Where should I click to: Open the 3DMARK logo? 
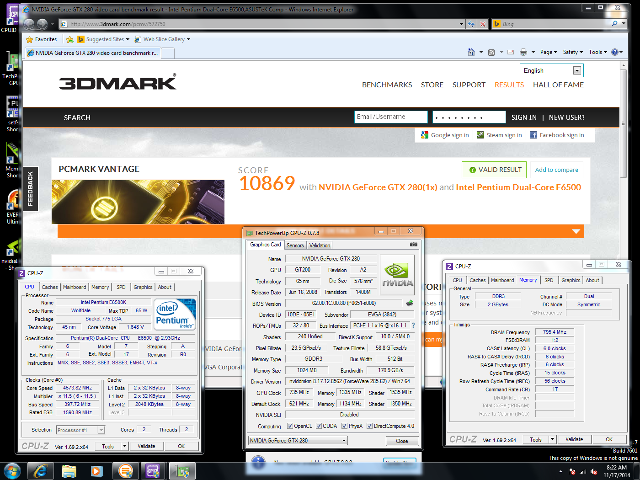[117, 82]
